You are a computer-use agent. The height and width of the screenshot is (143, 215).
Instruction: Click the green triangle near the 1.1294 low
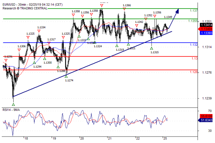(x=34, y=63)
